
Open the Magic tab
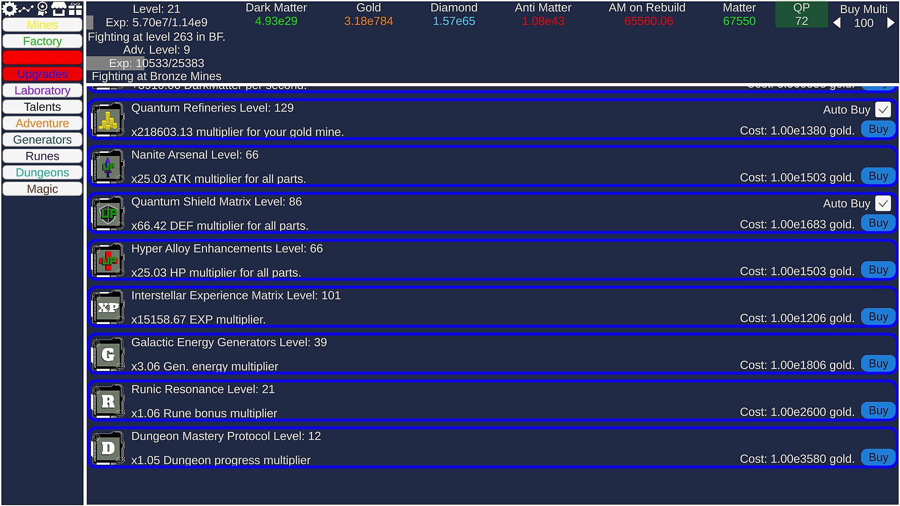pos(42,189)
